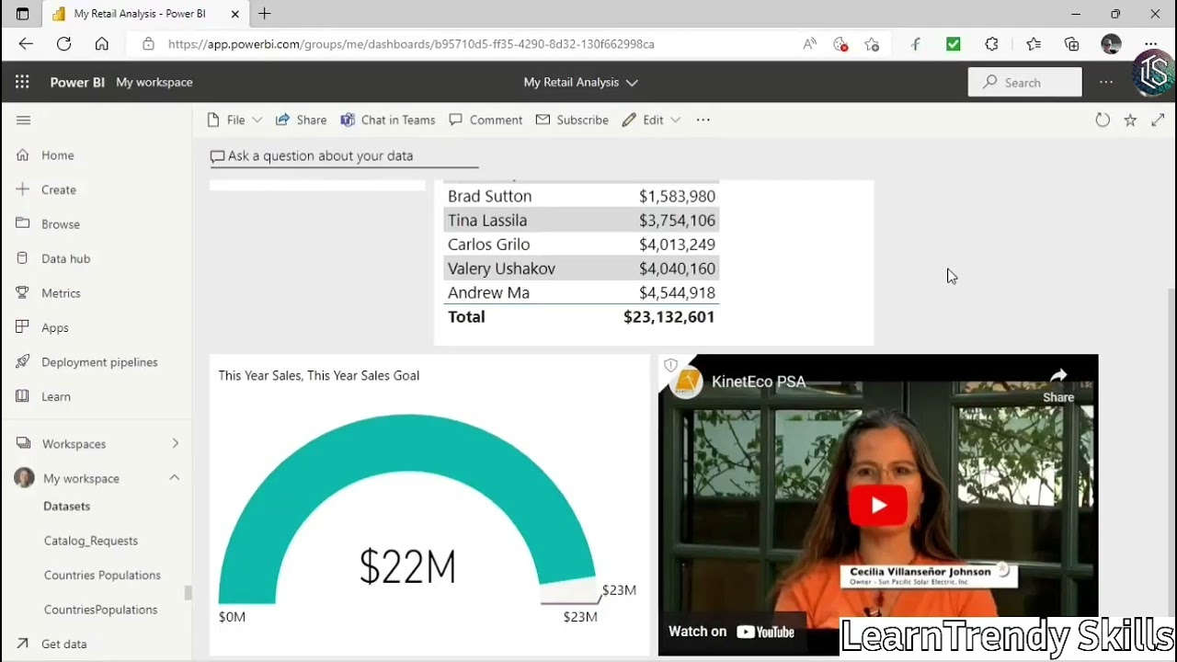Refresh dashboard tiles icon
This screenshot has width=1177, height=662.
pyautogui.click(x=1103, y=120)
